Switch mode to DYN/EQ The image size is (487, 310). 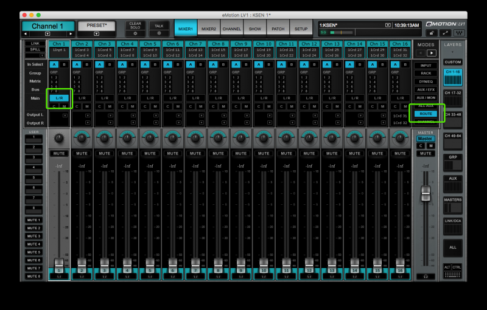click(x=426, y=81)
